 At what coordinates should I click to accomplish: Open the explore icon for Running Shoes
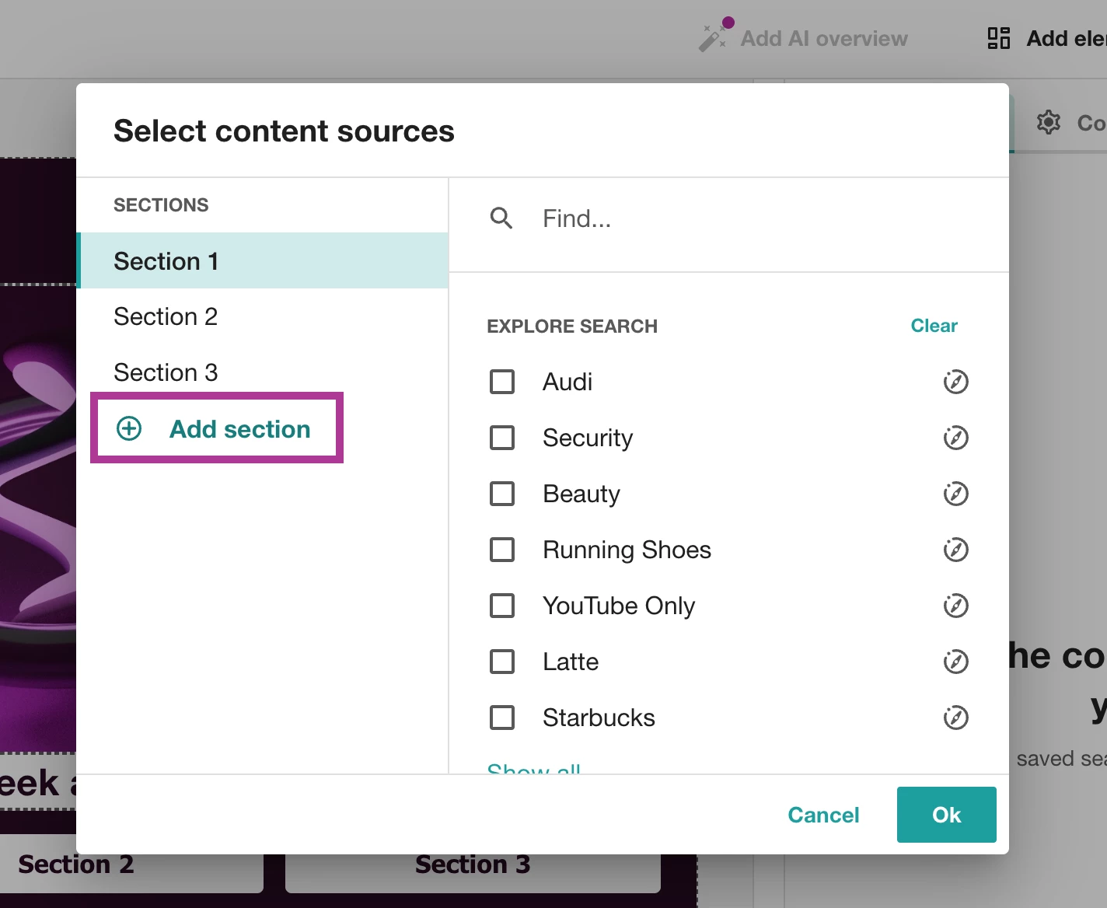955,550
